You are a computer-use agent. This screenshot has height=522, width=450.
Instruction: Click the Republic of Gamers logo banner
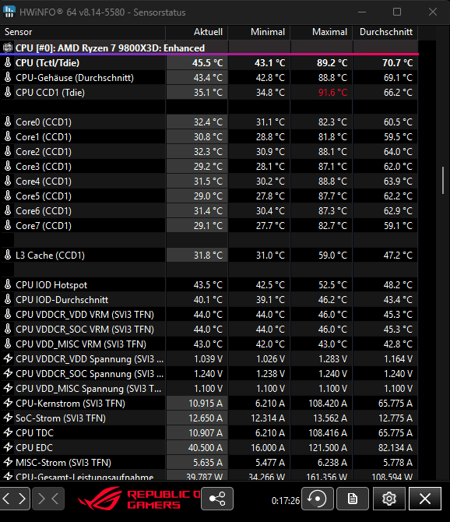pyautogui.click(x=139, y=499)
